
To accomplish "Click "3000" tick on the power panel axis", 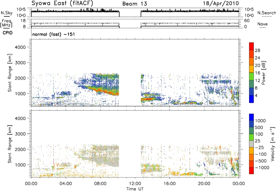I will click(x=20, y=63).
